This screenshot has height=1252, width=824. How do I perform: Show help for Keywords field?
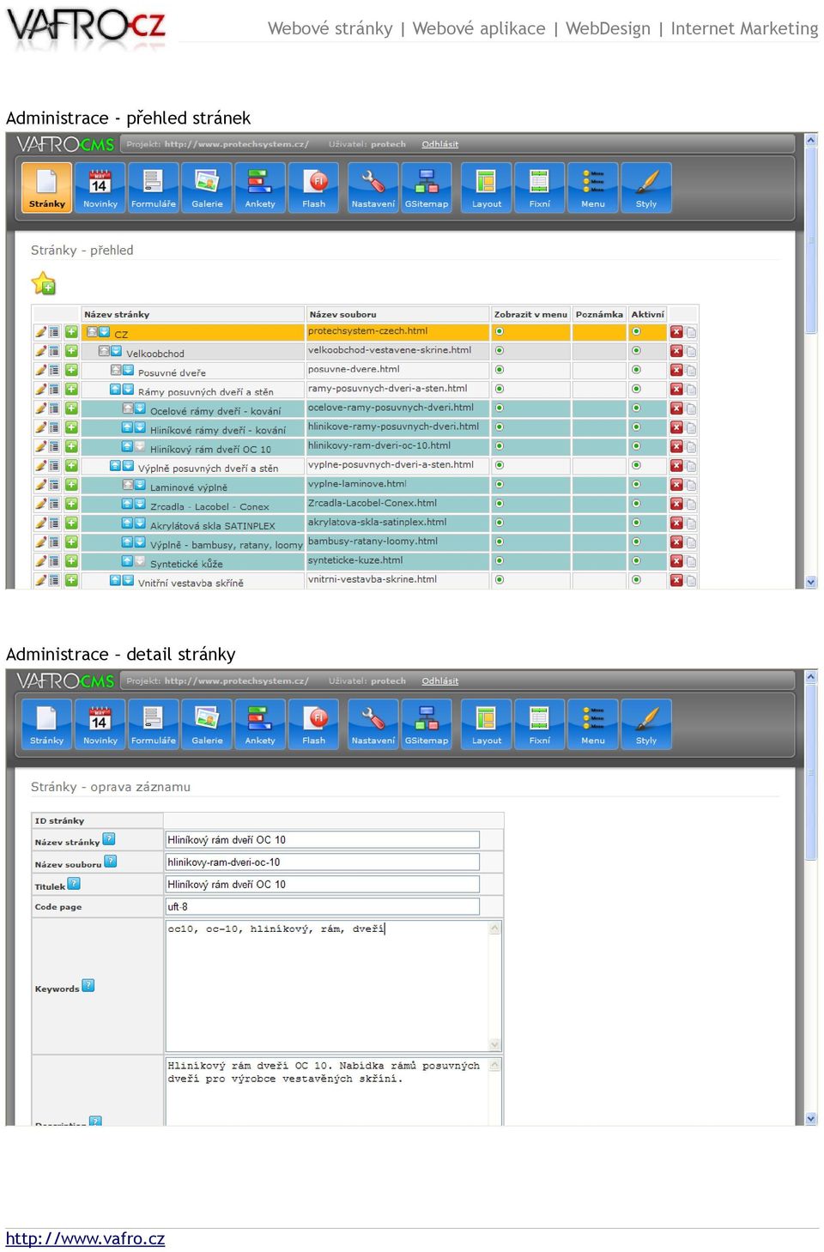(x=88, y=985)
